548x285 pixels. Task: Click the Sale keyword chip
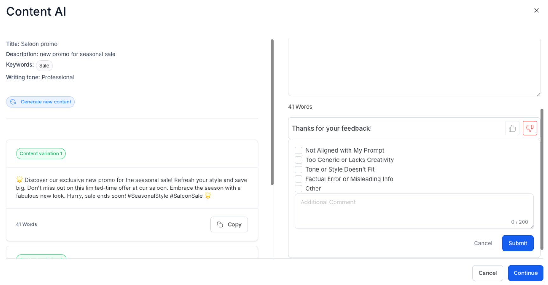click(x=44, y=66)
